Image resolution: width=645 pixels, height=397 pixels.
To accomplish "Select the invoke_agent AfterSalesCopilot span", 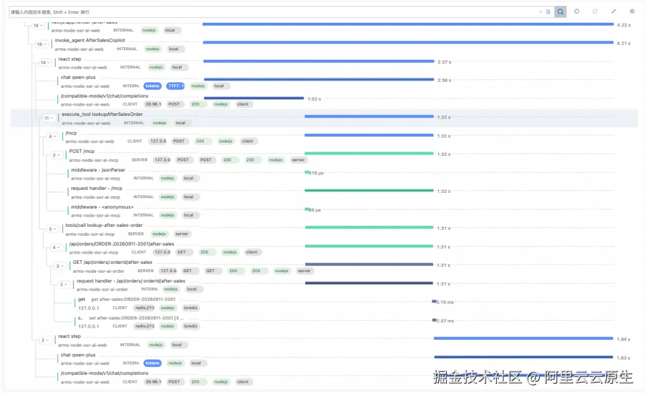I will 90,41.
